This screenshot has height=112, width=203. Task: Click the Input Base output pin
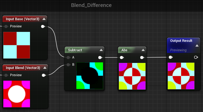(43, 27)
